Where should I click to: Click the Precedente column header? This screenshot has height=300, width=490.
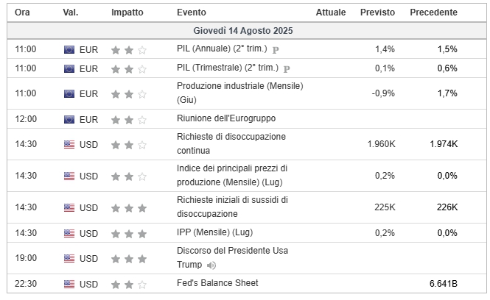(x=433, y=12)
